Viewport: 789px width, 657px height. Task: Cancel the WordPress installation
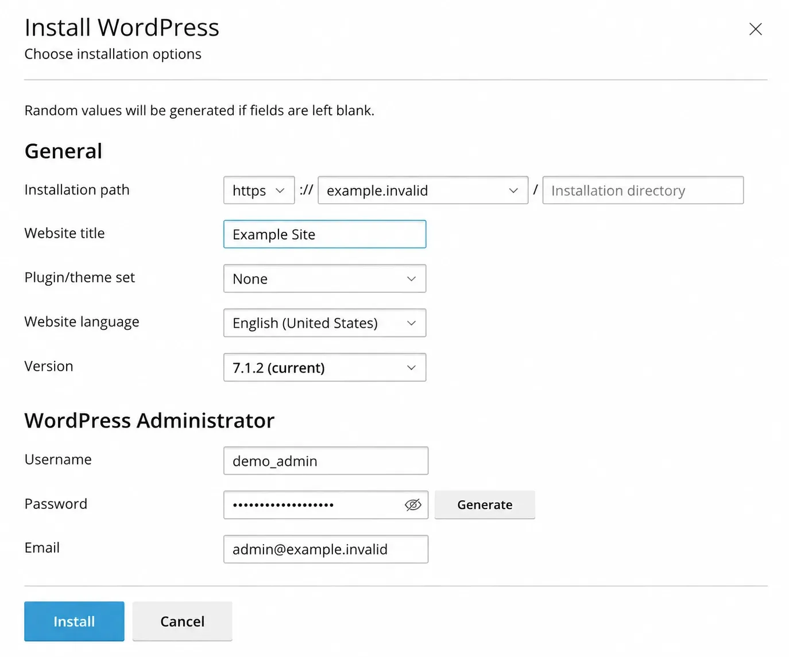point(183,621)
